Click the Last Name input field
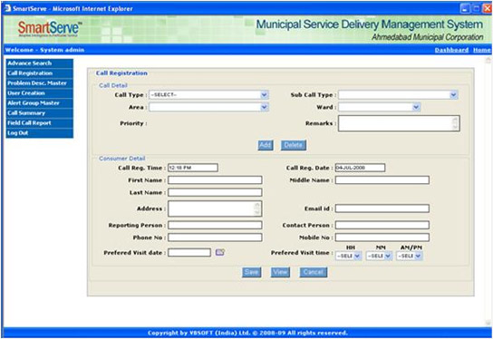The width and height of the screenshot is (493, 339). [215, 192]
